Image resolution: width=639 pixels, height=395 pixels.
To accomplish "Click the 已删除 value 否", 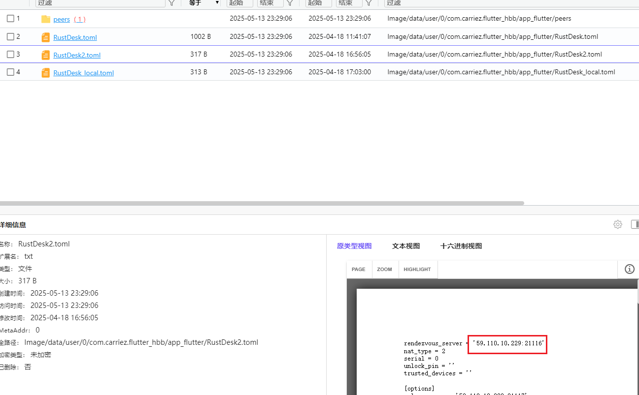I will (x=28, y=367).
